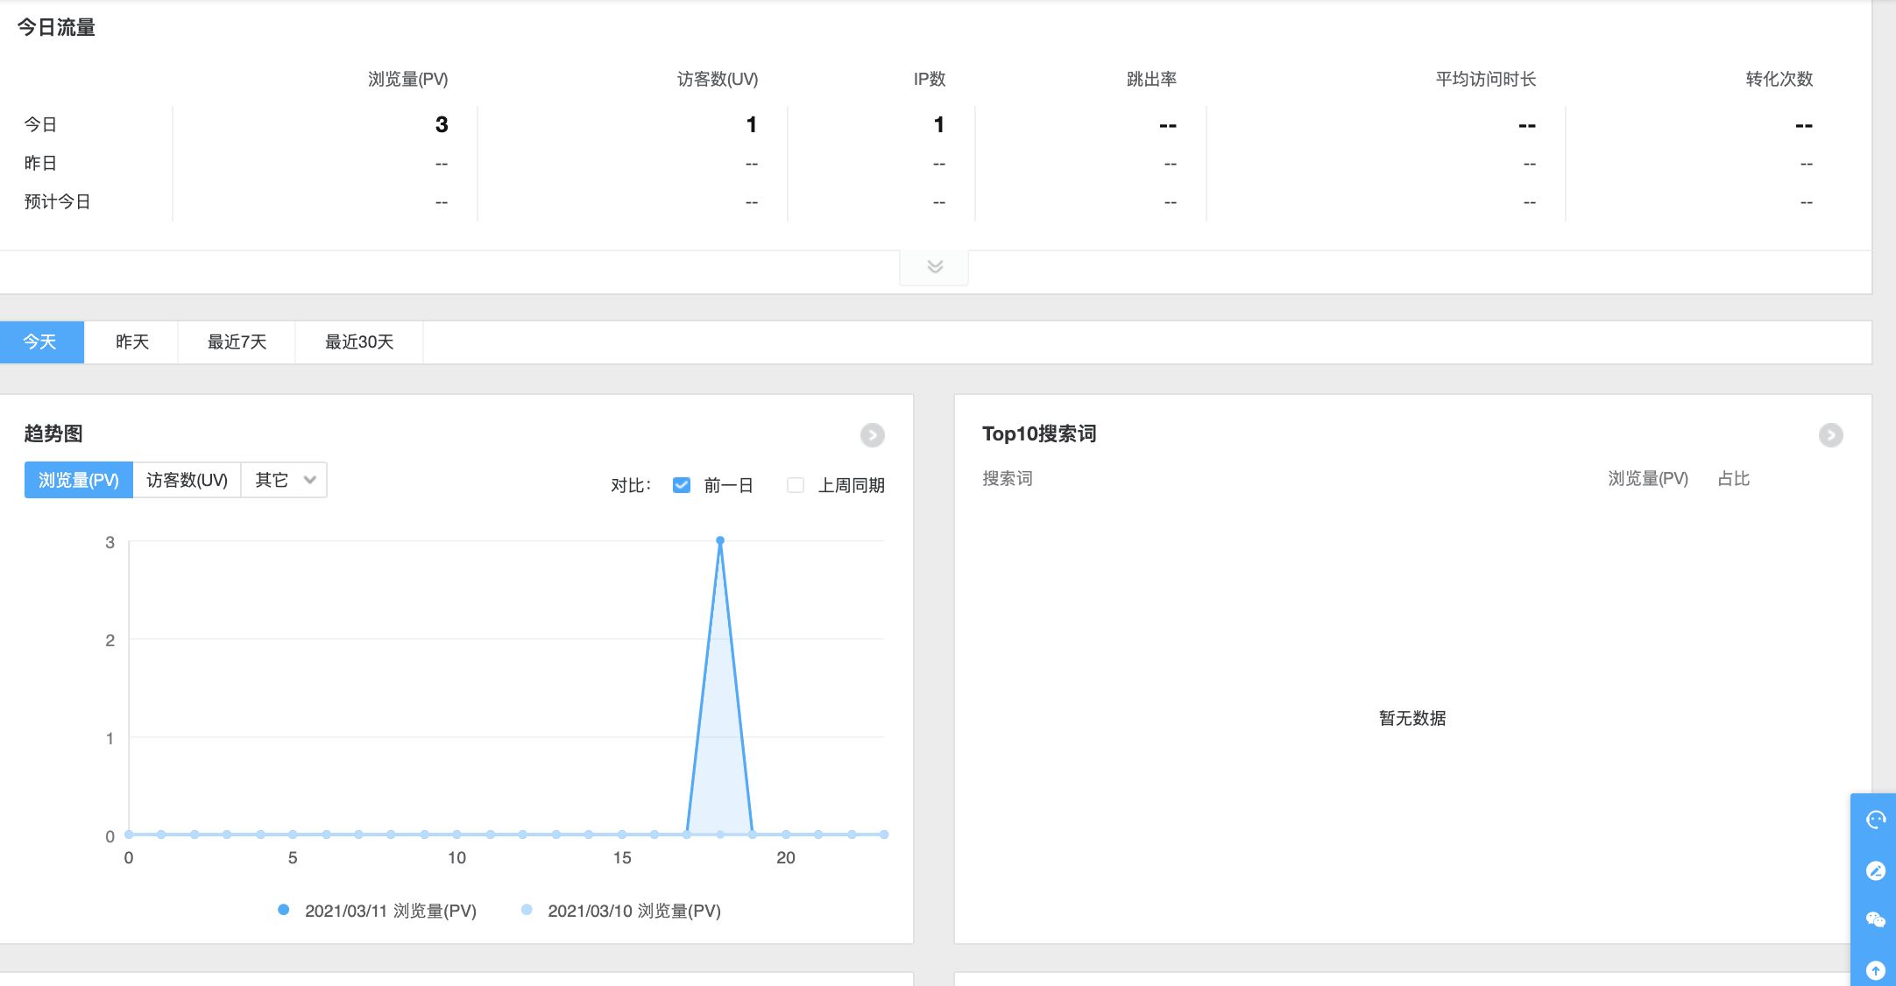Click the feedback pencil icon
The height and width of the screenshot is (986, 1896).
pos(1875,870)
